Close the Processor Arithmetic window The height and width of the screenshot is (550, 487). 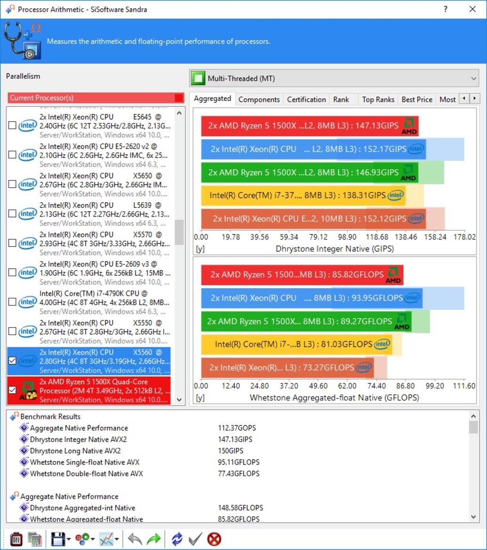point(472,9)
